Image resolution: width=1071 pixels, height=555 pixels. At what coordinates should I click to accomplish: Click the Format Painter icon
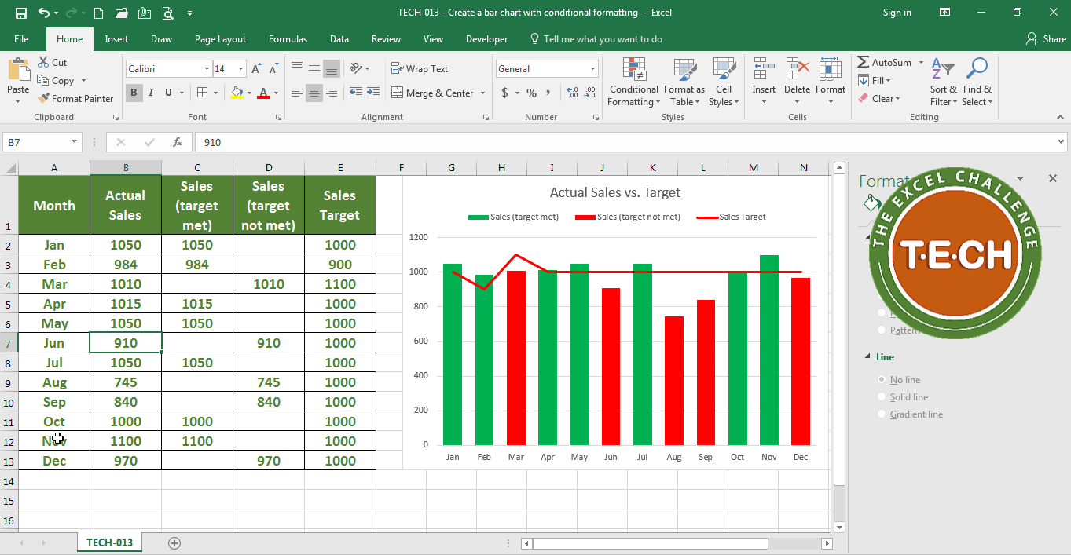tap(44, 99)
